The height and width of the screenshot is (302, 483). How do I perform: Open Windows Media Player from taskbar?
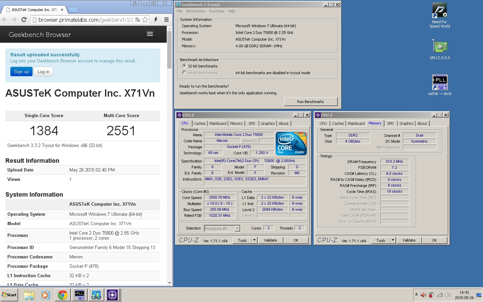[46, 295]
